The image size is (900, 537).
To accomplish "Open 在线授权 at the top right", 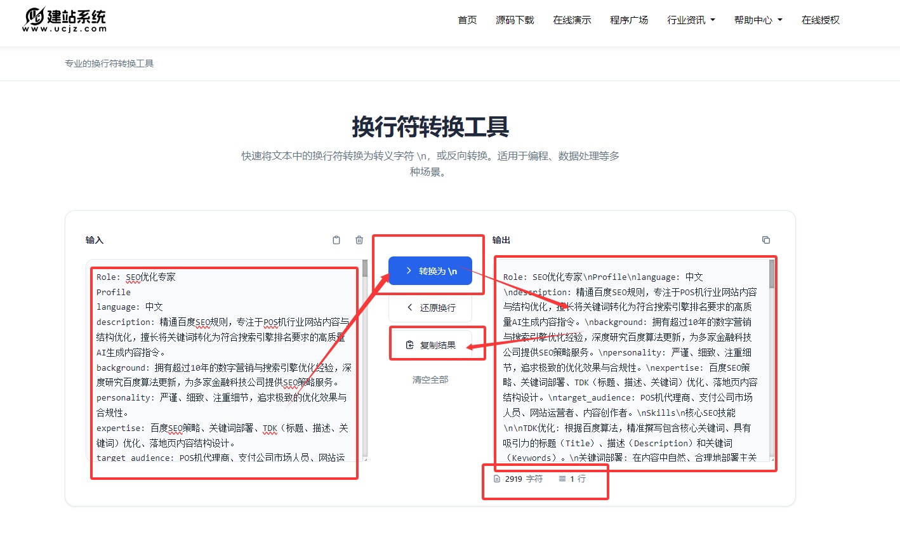I will [x=820, y=20].
